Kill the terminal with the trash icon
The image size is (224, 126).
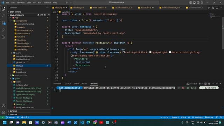pyautogui.click(x=209, y=84)
